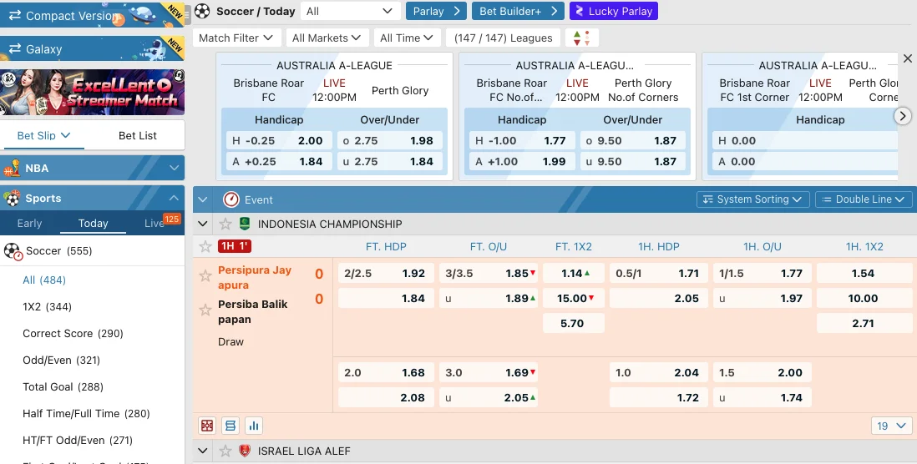Image resolution: width=917 pixels, height=464 pixels.
Task: Open the All league dropdown
Action: coord(350,11)
